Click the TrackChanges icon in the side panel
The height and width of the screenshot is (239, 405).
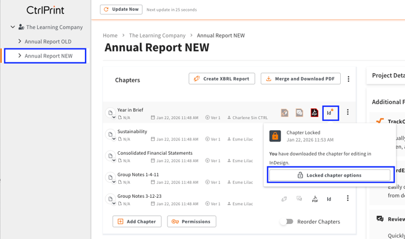[x=380, y=120]
